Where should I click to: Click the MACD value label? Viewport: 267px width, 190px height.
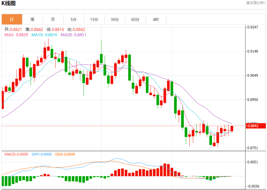point(16,154)
